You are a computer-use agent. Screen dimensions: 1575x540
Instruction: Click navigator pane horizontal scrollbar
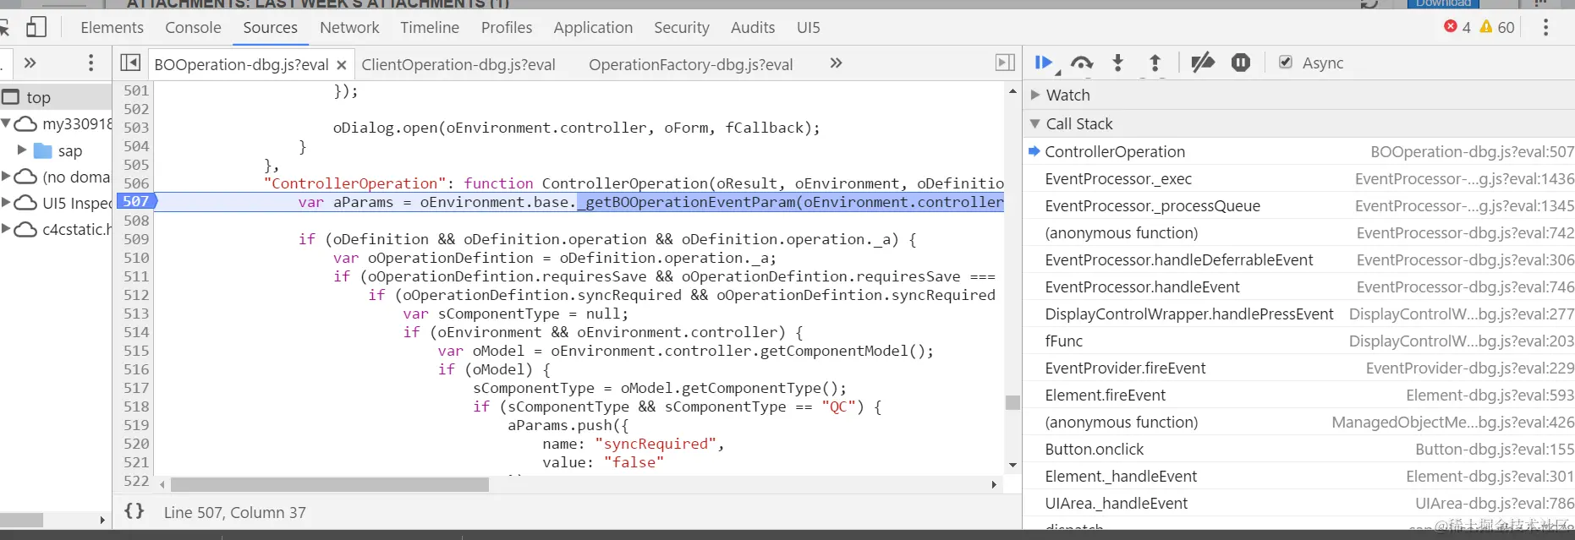point(22,520)
